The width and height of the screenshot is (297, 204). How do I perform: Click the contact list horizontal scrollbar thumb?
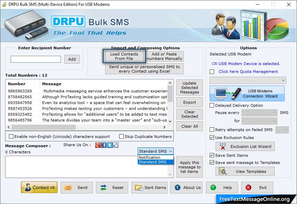[44, 127]
